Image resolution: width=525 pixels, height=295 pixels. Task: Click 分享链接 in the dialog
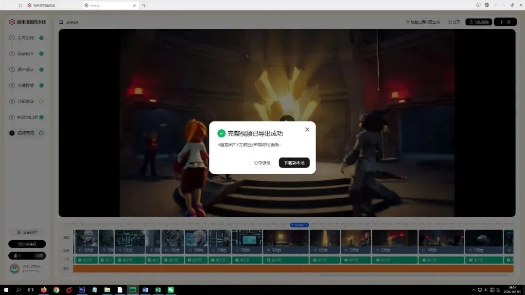point(262,163)
